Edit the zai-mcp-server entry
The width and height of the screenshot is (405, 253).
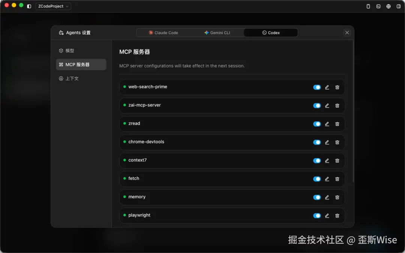coord(327,106)
